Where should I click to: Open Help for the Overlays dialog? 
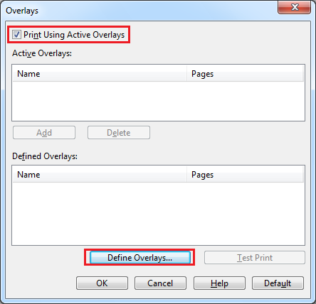pos(219,283)
